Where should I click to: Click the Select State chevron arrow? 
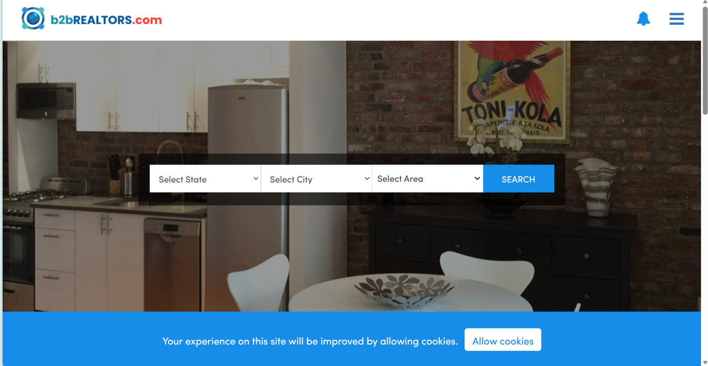point(256,179)
